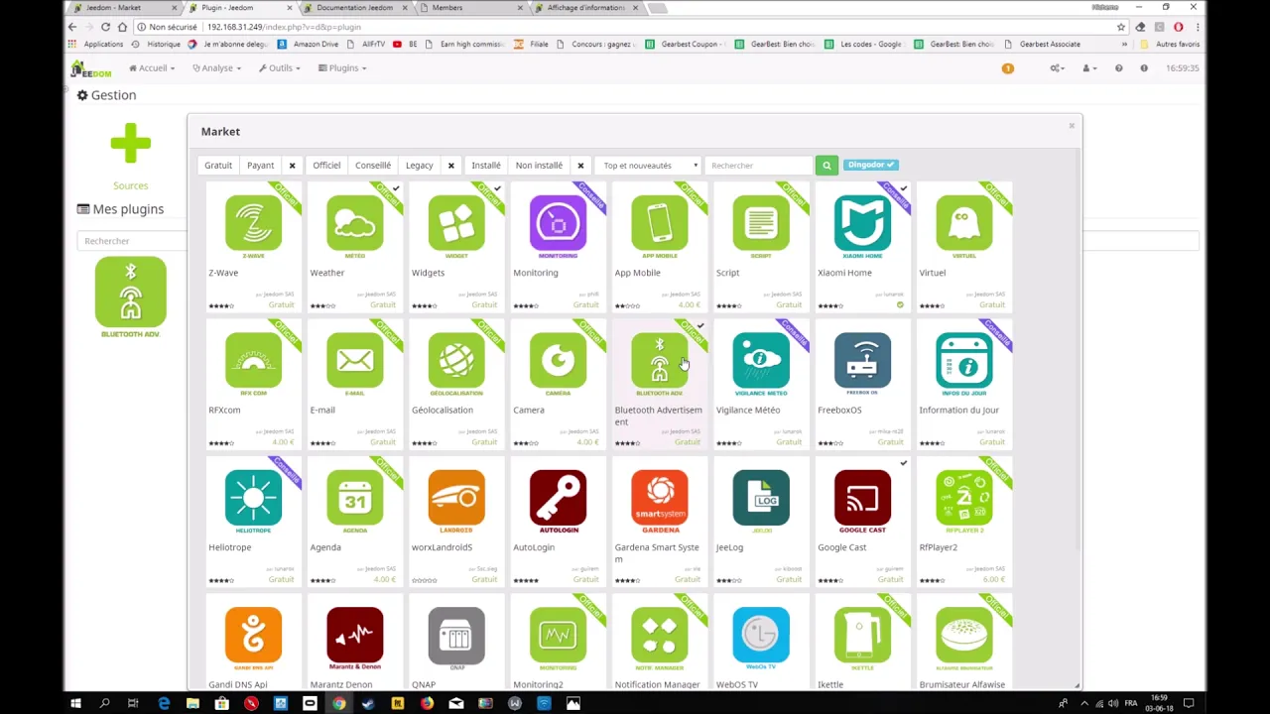Select the Virtuel plugin icon
This screenshot has height=714, width=1270.
click(963, 225)
